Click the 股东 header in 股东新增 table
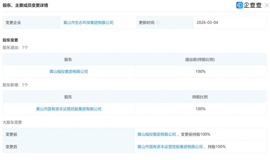Viewport: 270px width, 160px height. (x=68, y=97)
